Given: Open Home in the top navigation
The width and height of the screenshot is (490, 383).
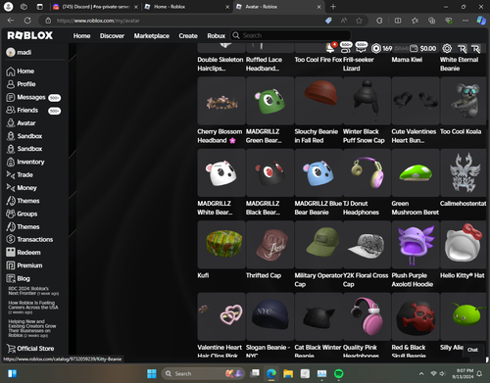Looking at the screenshot, I should click(x=81, y=36).
